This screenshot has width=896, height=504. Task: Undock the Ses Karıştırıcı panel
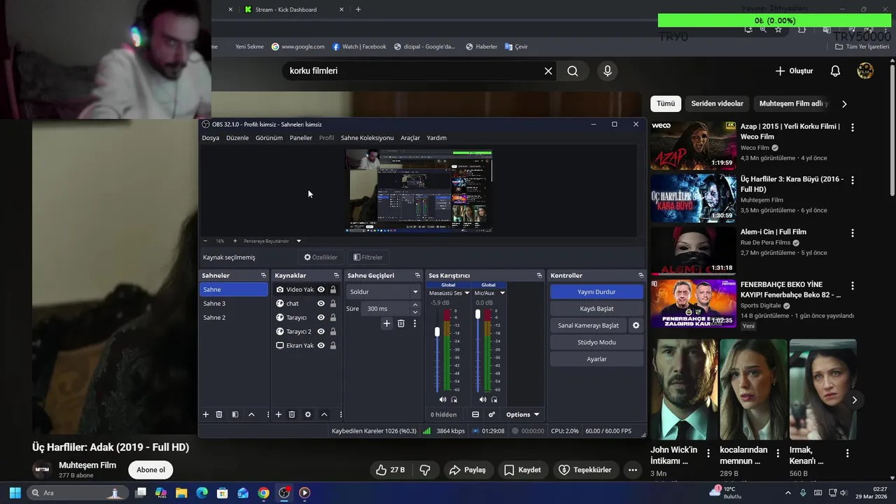click(x=539, y=275)
